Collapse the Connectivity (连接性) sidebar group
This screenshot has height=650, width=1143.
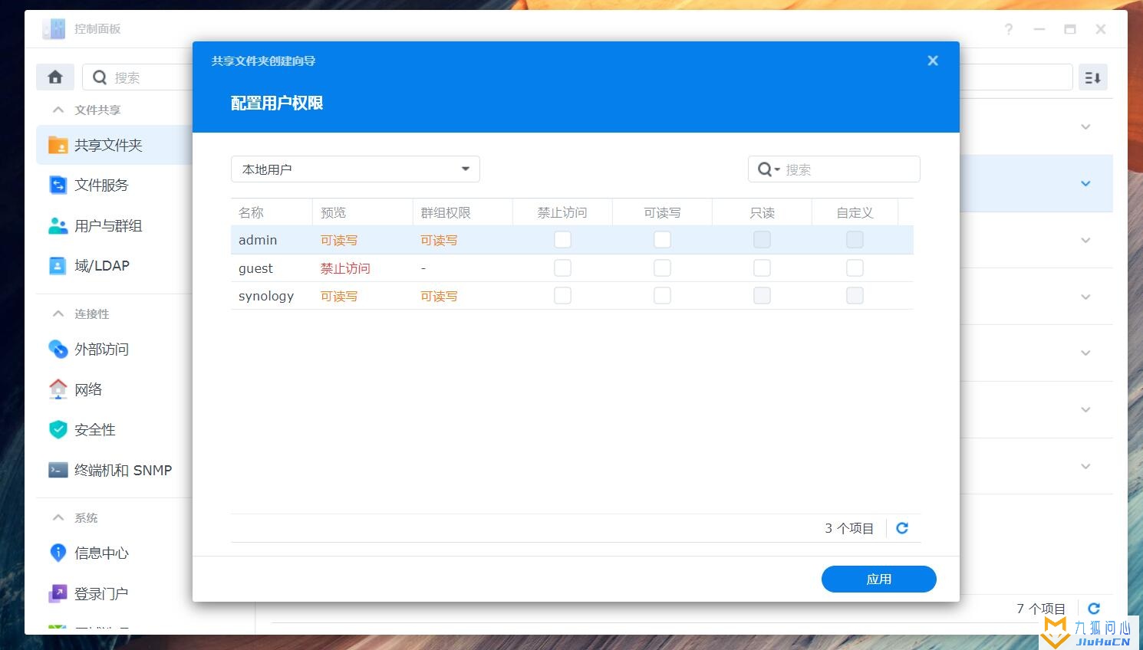tap(58, 314)
